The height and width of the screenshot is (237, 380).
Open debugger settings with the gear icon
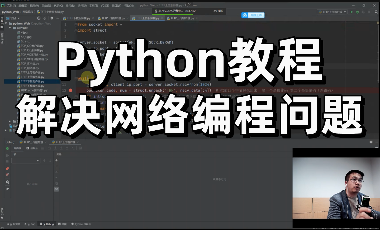click(7, 182)
